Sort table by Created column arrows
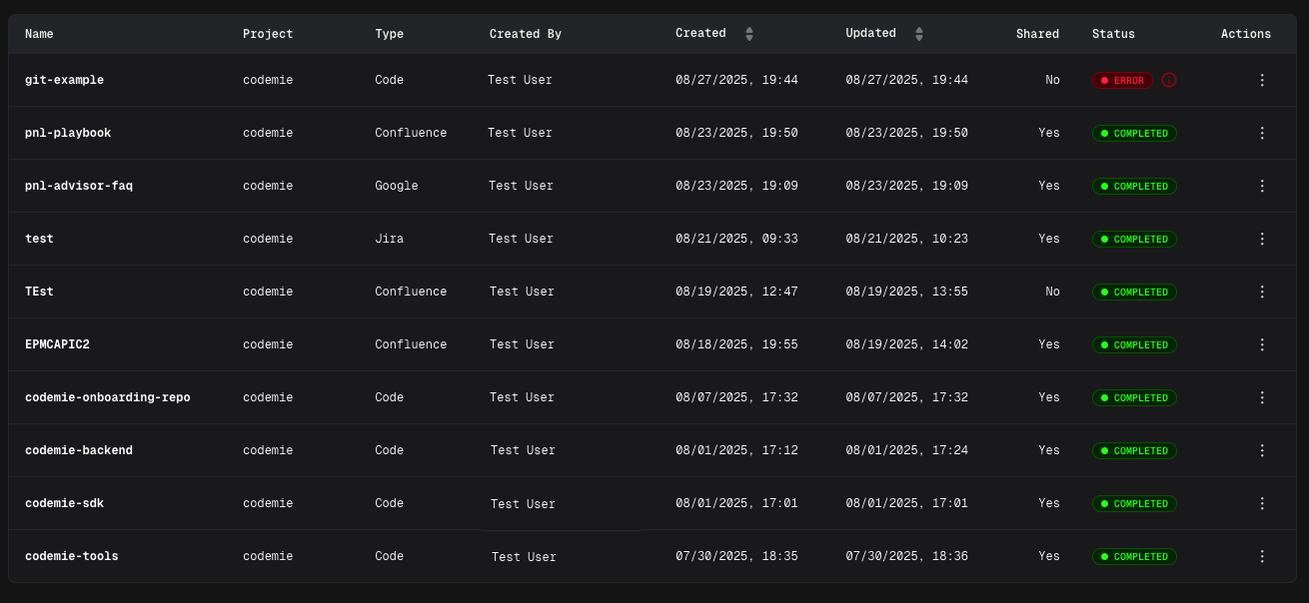 (749, 34)
